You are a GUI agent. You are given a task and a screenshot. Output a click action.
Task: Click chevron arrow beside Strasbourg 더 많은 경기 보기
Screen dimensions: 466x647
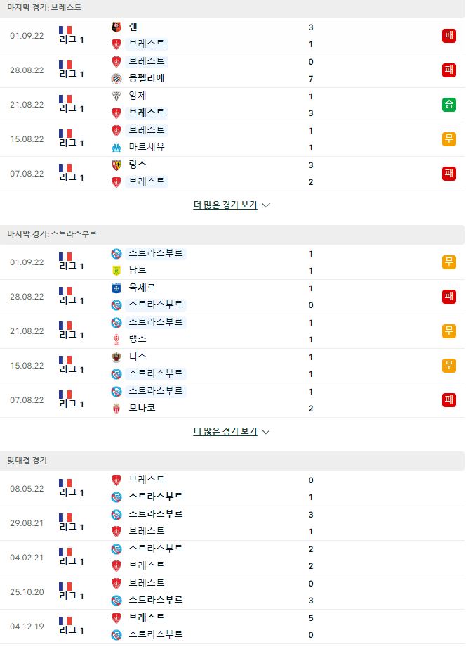[266, 432]
